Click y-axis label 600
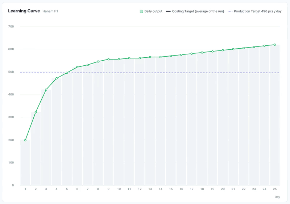This screenshot has height=204, width=290. (x=11, y=49)
